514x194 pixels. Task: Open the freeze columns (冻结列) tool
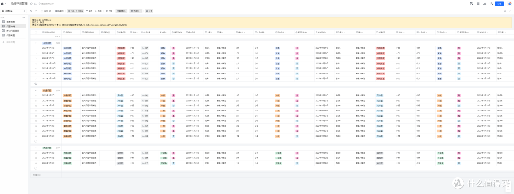point(136,11)
